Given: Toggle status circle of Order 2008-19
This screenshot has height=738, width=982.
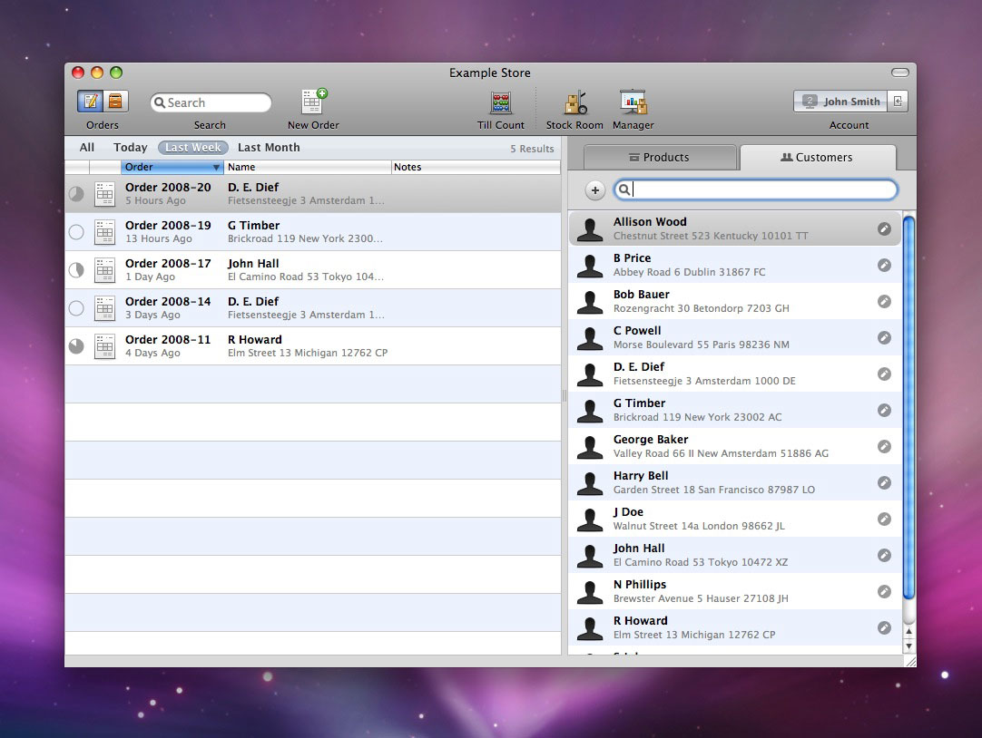Looking at the screenshot, I should 76,232.
